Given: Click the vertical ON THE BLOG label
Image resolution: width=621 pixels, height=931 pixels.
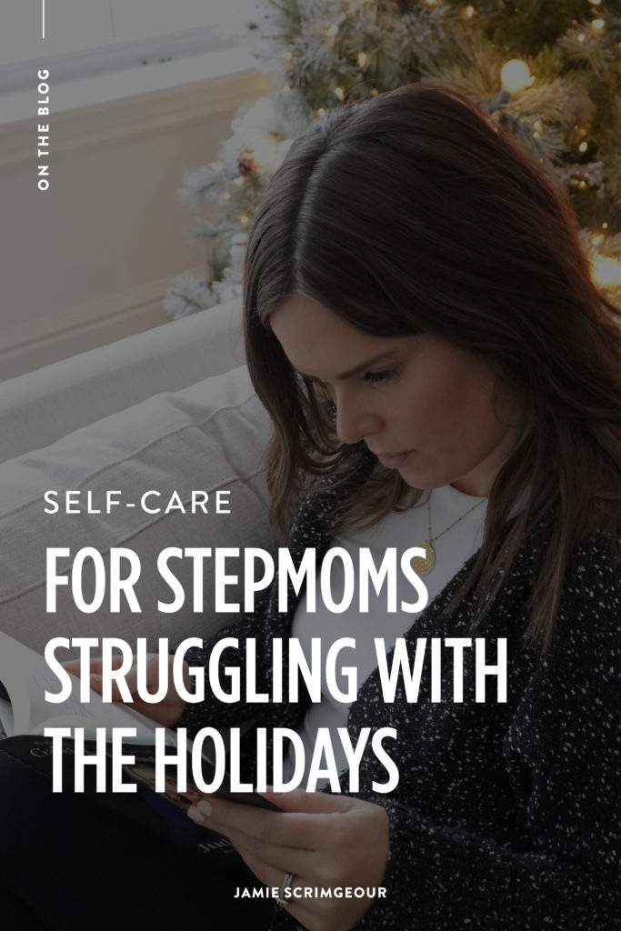Looking at the screenshot, I should coord(44,129).
